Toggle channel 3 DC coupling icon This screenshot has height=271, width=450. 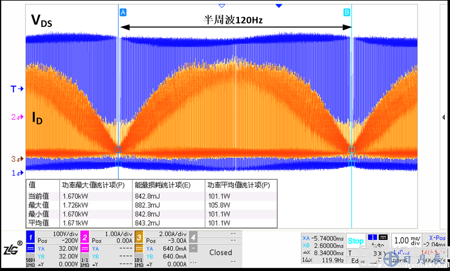pos(139,249)
